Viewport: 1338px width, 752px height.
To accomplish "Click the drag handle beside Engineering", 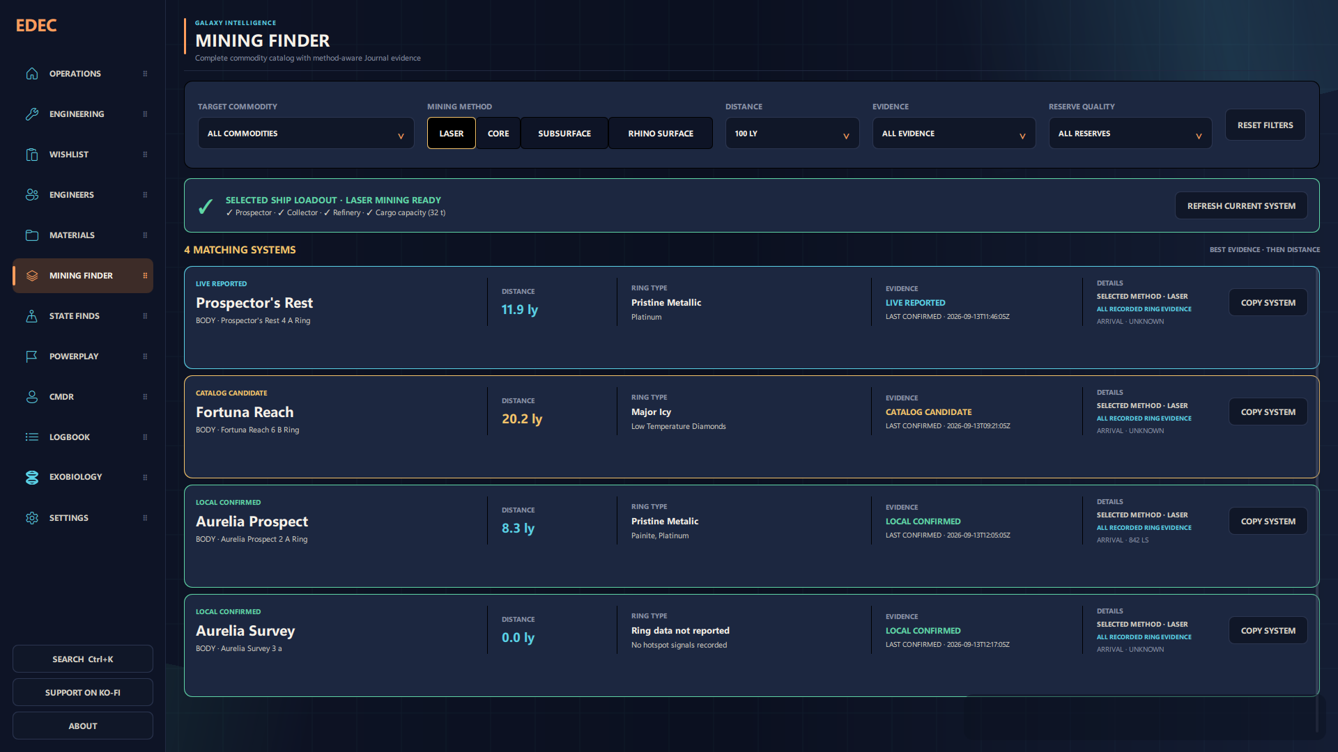I will [145, 114].
